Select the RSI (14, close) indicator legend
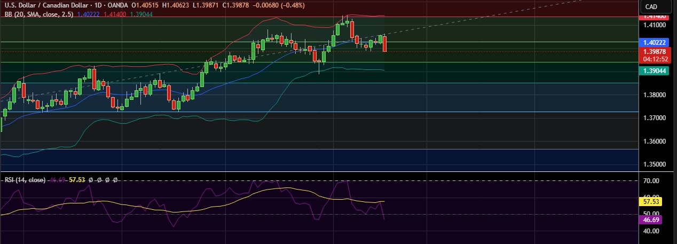677x244 pixels. [x=25, y=180]
